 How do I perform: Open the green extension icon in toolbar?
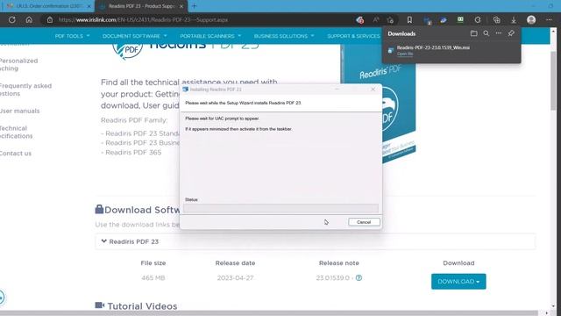tap(460, 19)
